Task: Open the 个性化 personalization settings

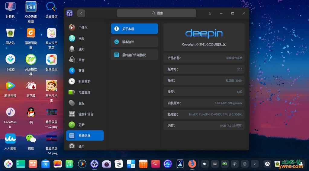Action: pos(85,27)
